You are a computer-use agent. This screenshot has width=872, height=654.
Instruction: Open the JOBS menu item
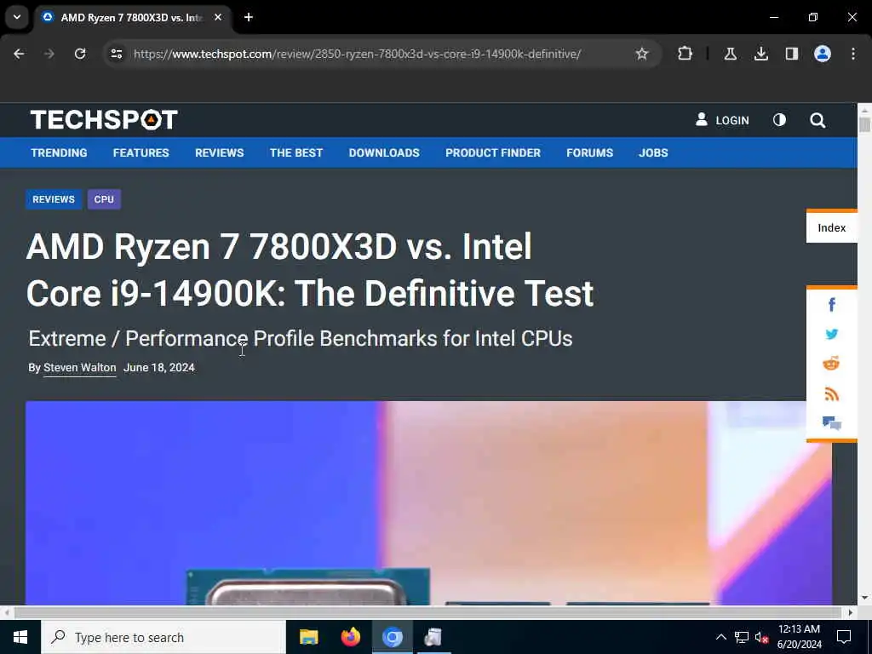tap(653, 153)
